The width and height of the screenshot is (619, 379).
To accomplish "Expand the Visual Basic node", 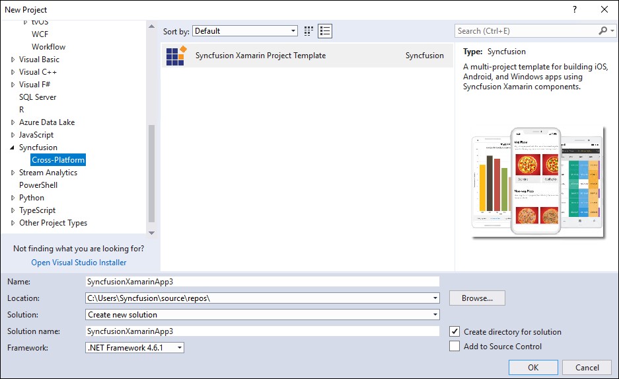I will coord(13,60).
